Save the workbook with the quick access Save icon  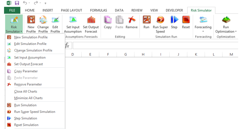point(17,3)
